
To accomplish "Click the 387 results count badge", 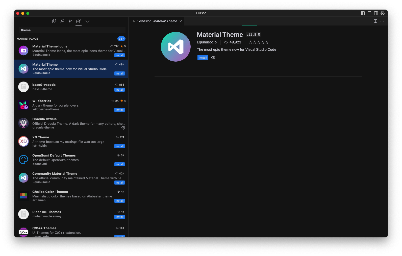I will (121, 39).
